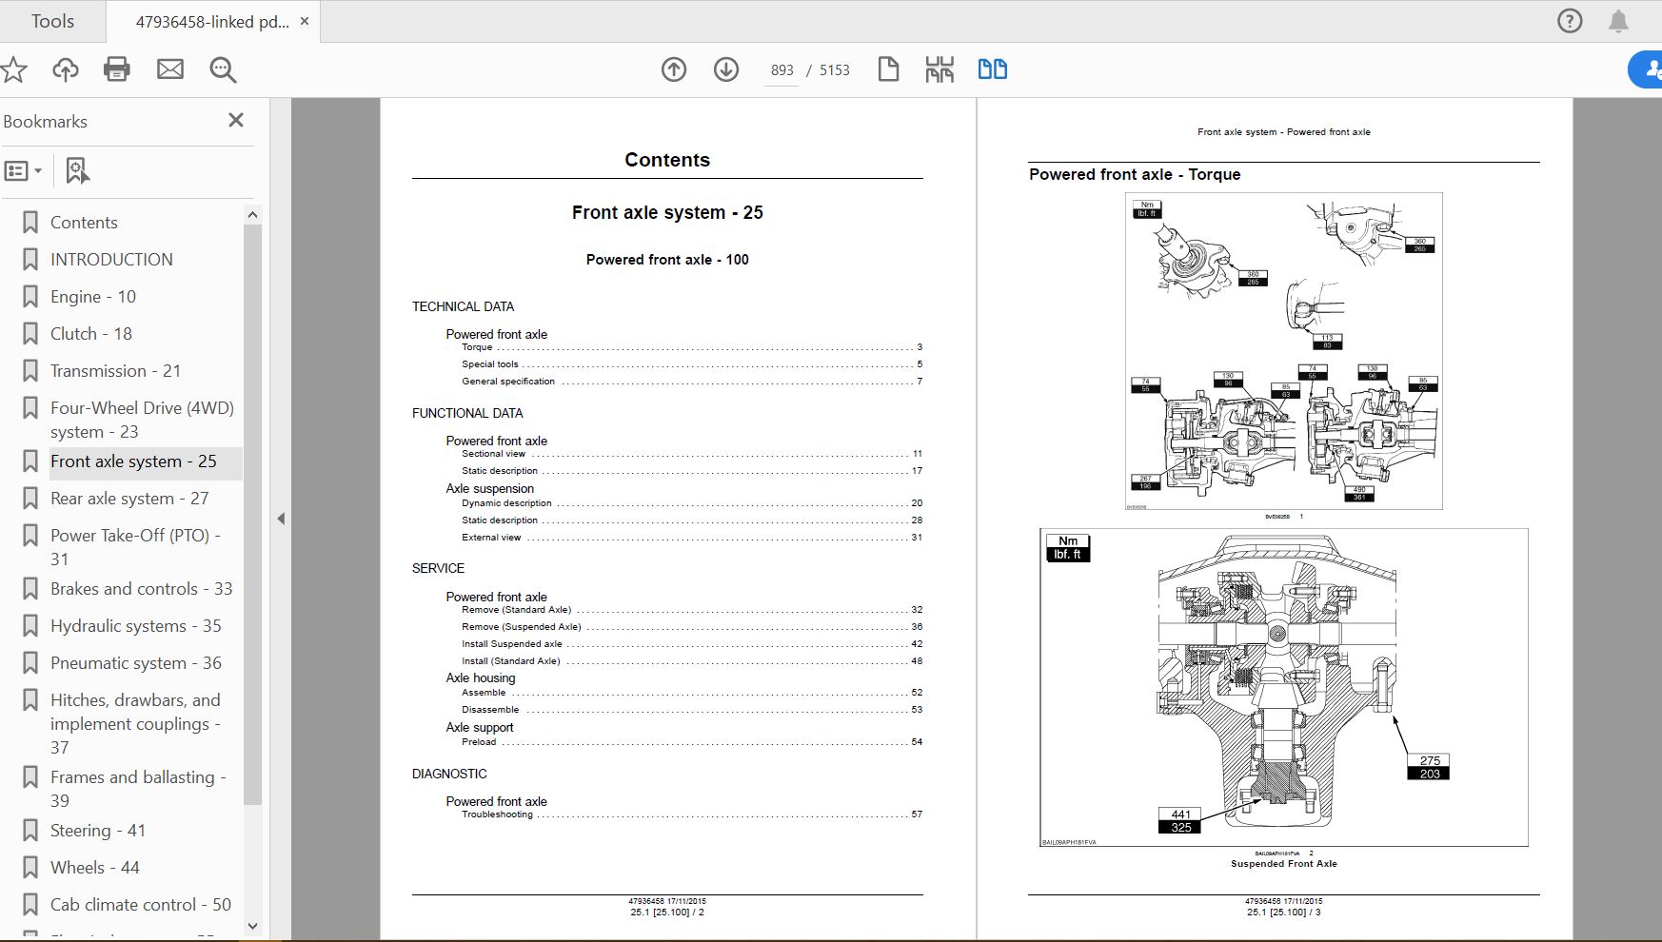Open the help question mark icon
The image size is (1662, 942).
pos(1570,21)
